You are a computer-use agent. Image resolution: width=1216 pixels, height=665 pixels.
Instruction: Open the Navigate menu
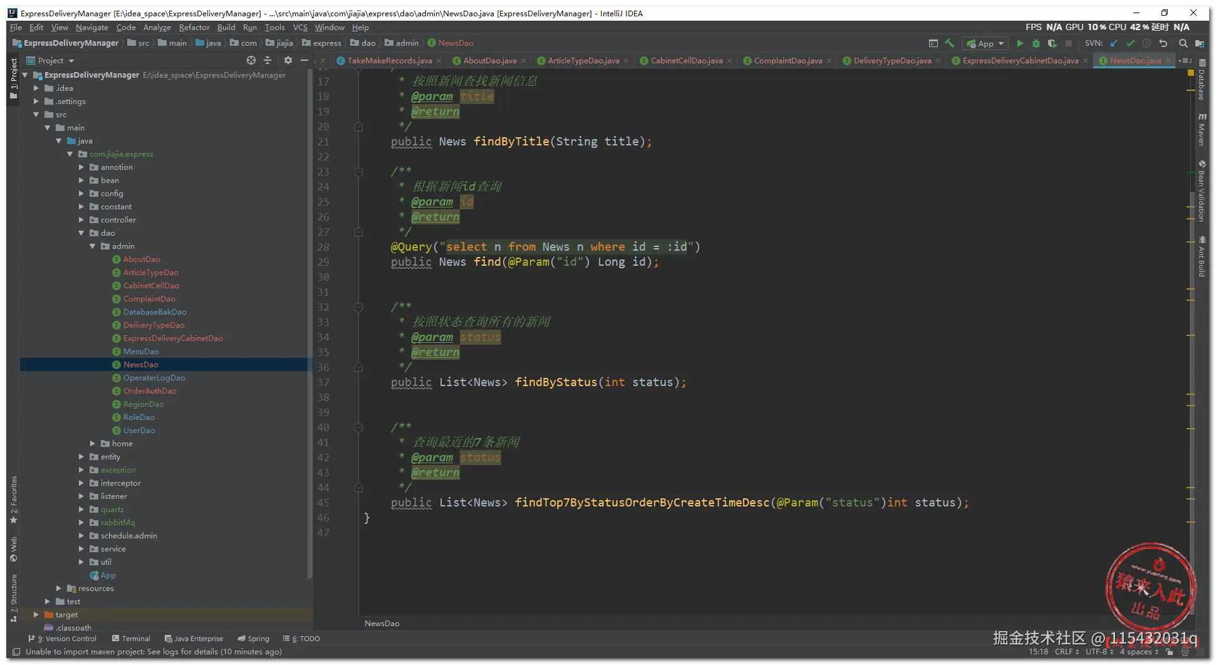pos(92,28)
